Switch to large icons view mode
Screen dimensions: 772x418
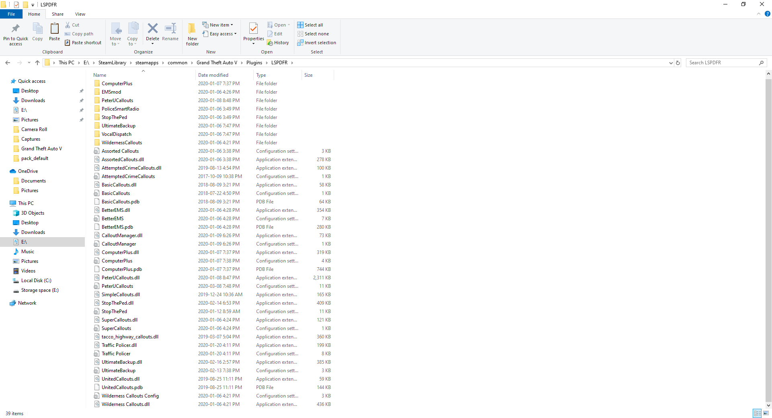[766, 413]
